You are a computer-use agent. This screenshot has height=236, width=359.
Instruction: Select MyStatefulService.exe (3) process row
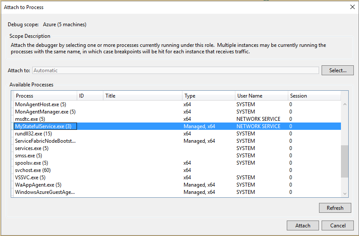click(x=177, y=126)
